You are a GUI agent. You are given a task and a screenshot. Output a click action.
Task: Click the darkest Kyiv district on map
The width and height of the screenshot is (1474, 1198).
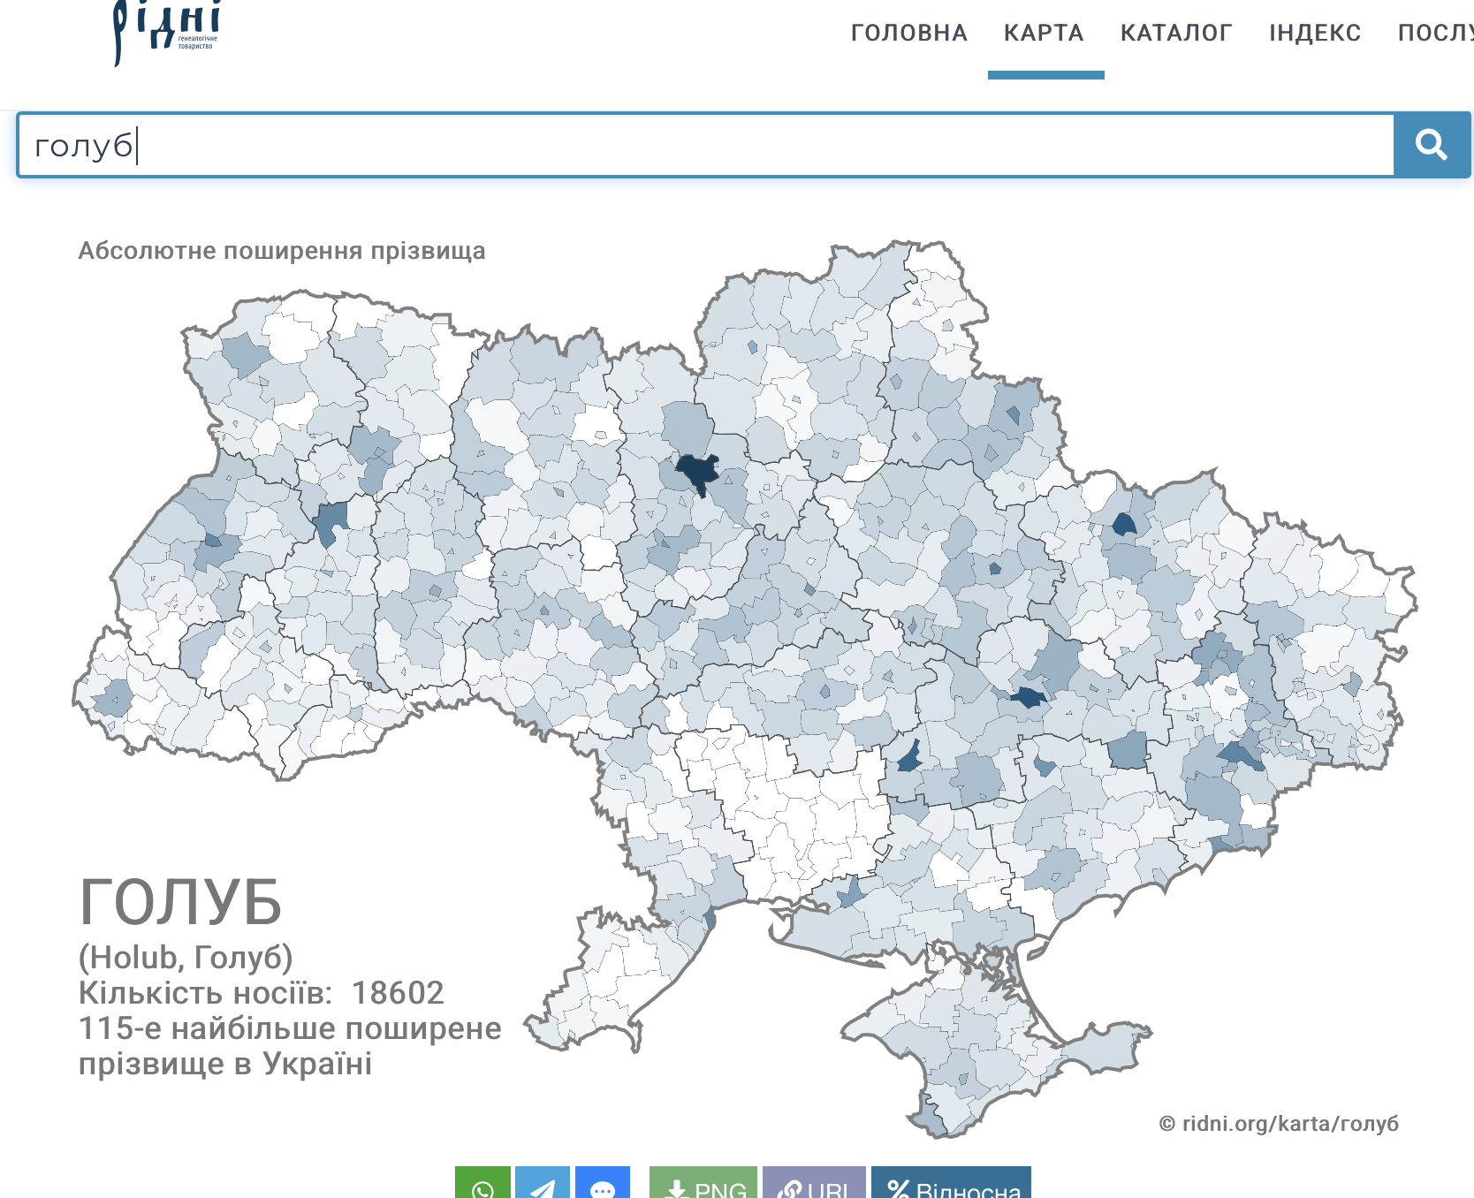click(697, 473)
